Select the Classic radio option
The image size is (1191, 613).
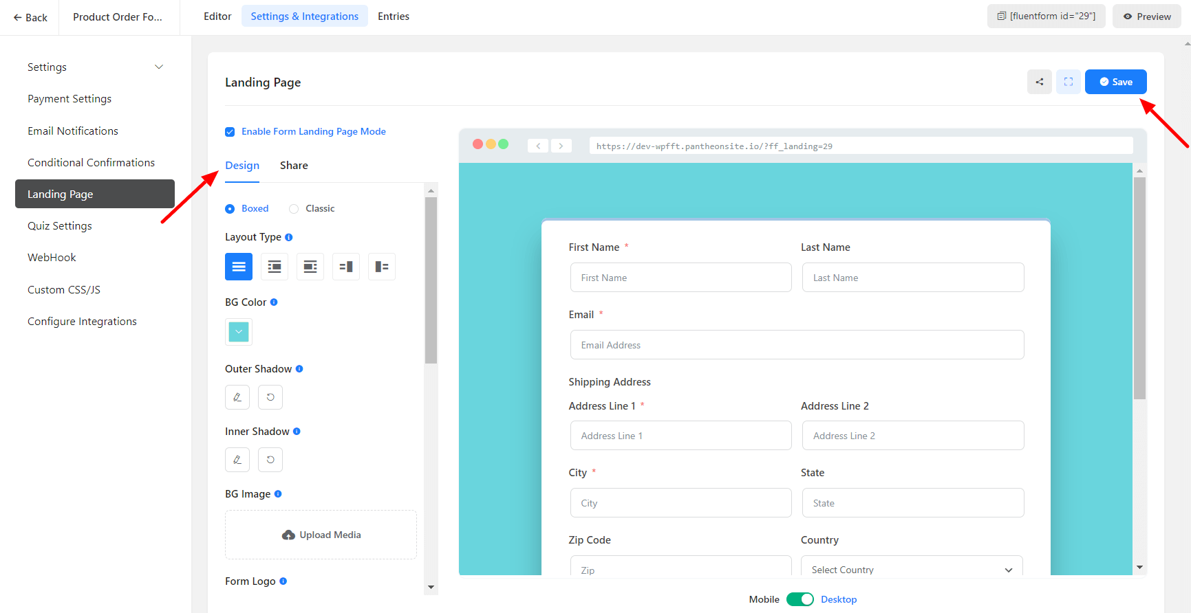tap(294, 209)
